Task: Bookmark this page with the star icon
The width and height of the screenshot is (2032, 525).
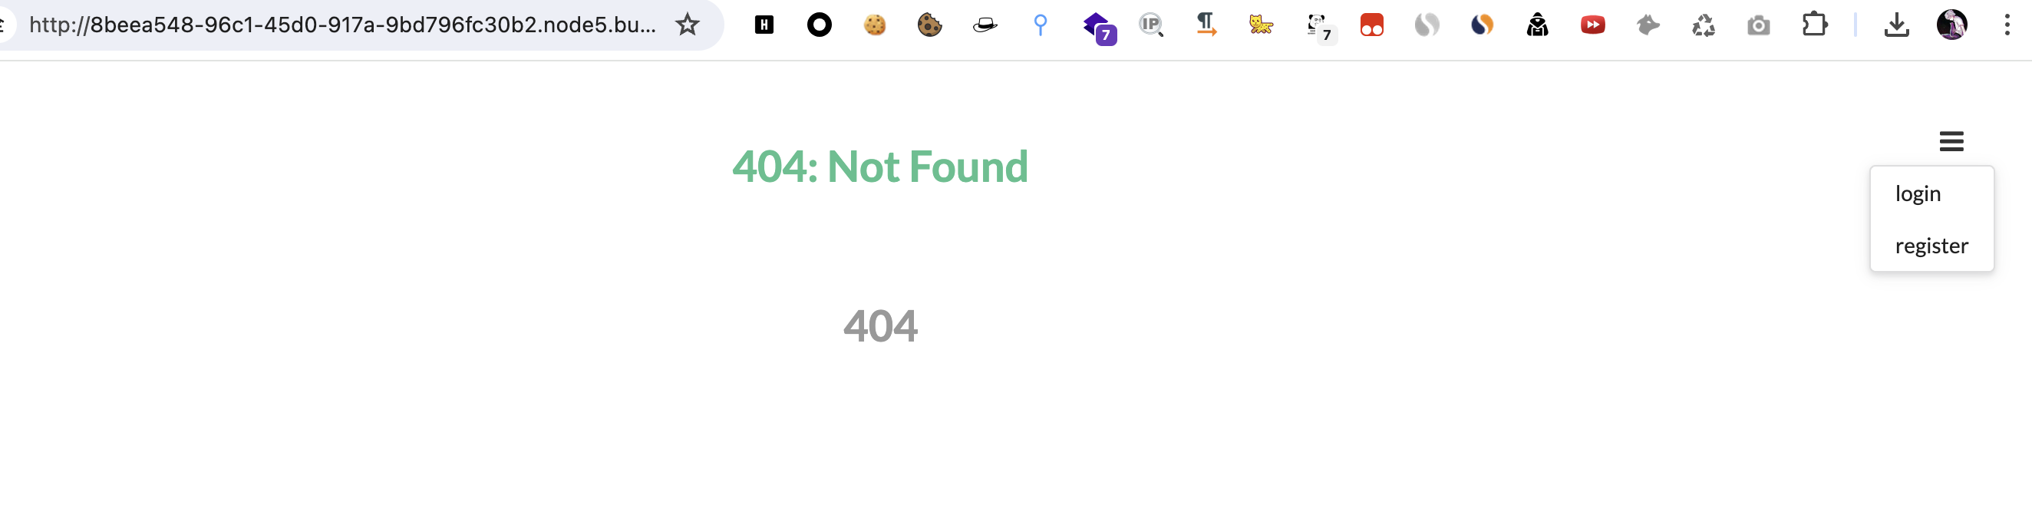Action: (687, 25)
